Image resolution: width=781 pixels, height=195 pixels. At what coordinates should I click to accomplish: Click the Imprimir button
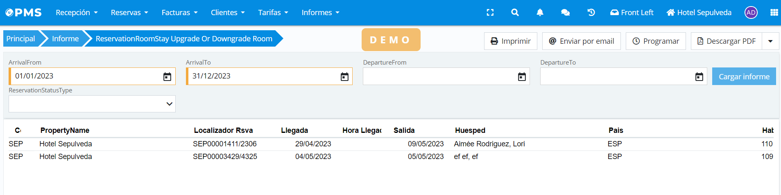510,41
